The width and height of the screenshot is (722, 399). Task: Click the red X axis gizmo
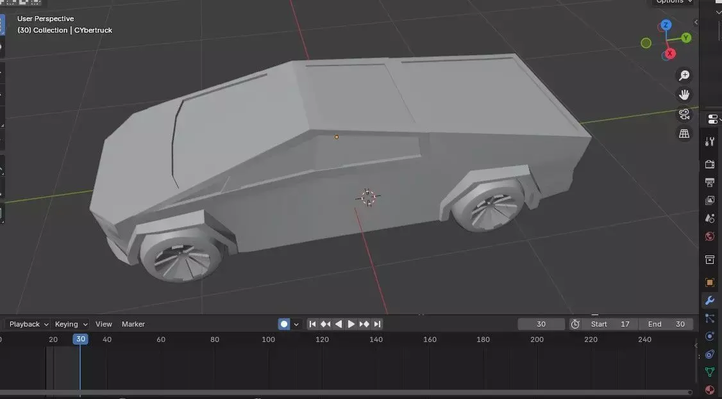669,53
